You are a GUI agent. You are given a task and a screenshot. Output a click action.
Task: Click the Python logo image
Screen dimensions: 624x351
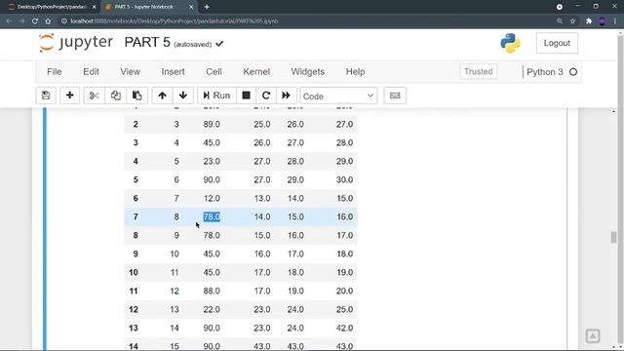510,43
